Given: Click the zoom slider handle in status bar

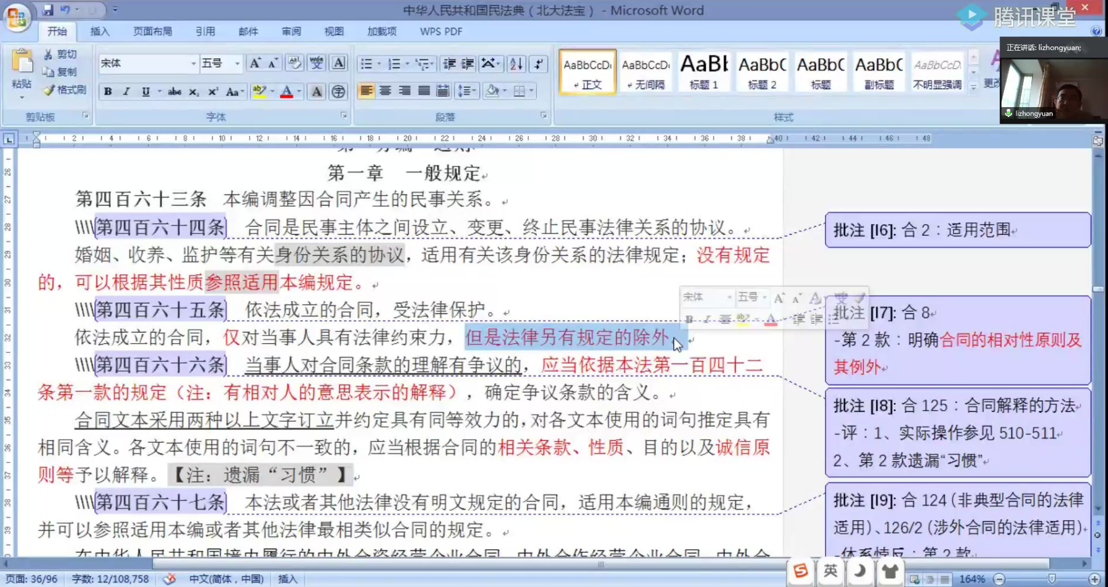Looking at the screenshot, I should point(1051,579).
